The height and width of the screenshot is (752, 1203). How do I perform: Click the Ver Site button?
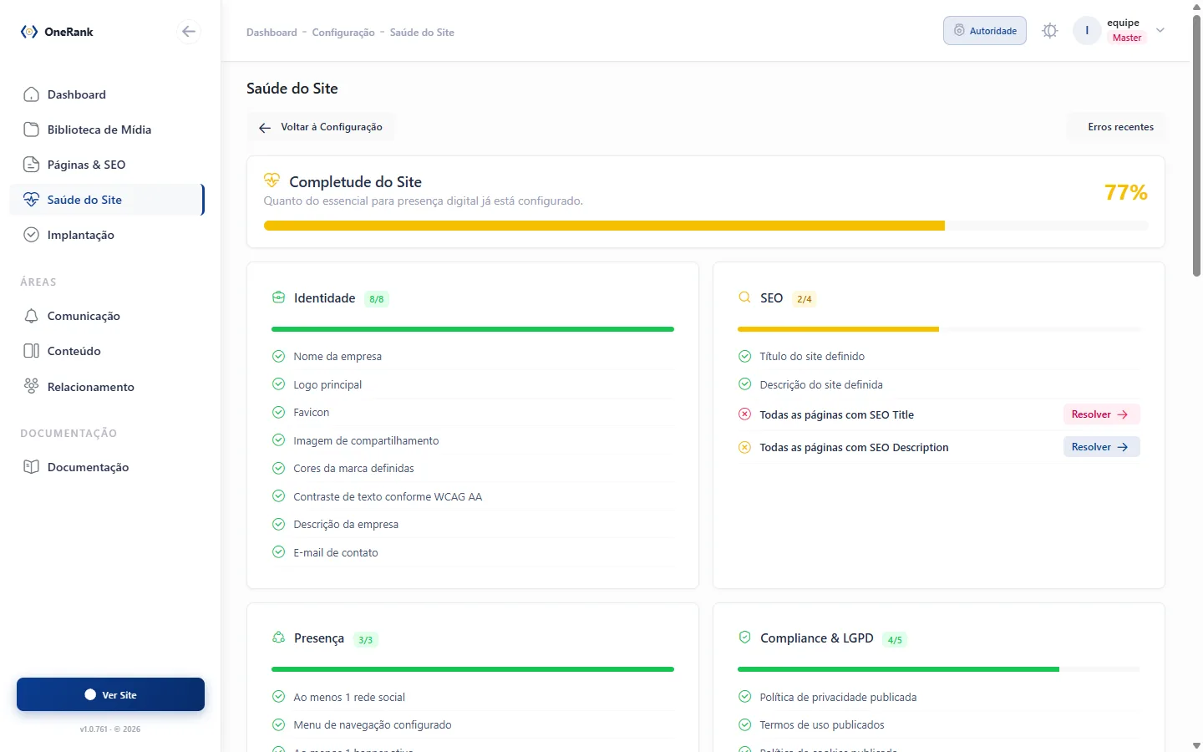click(x=110, y=694)
